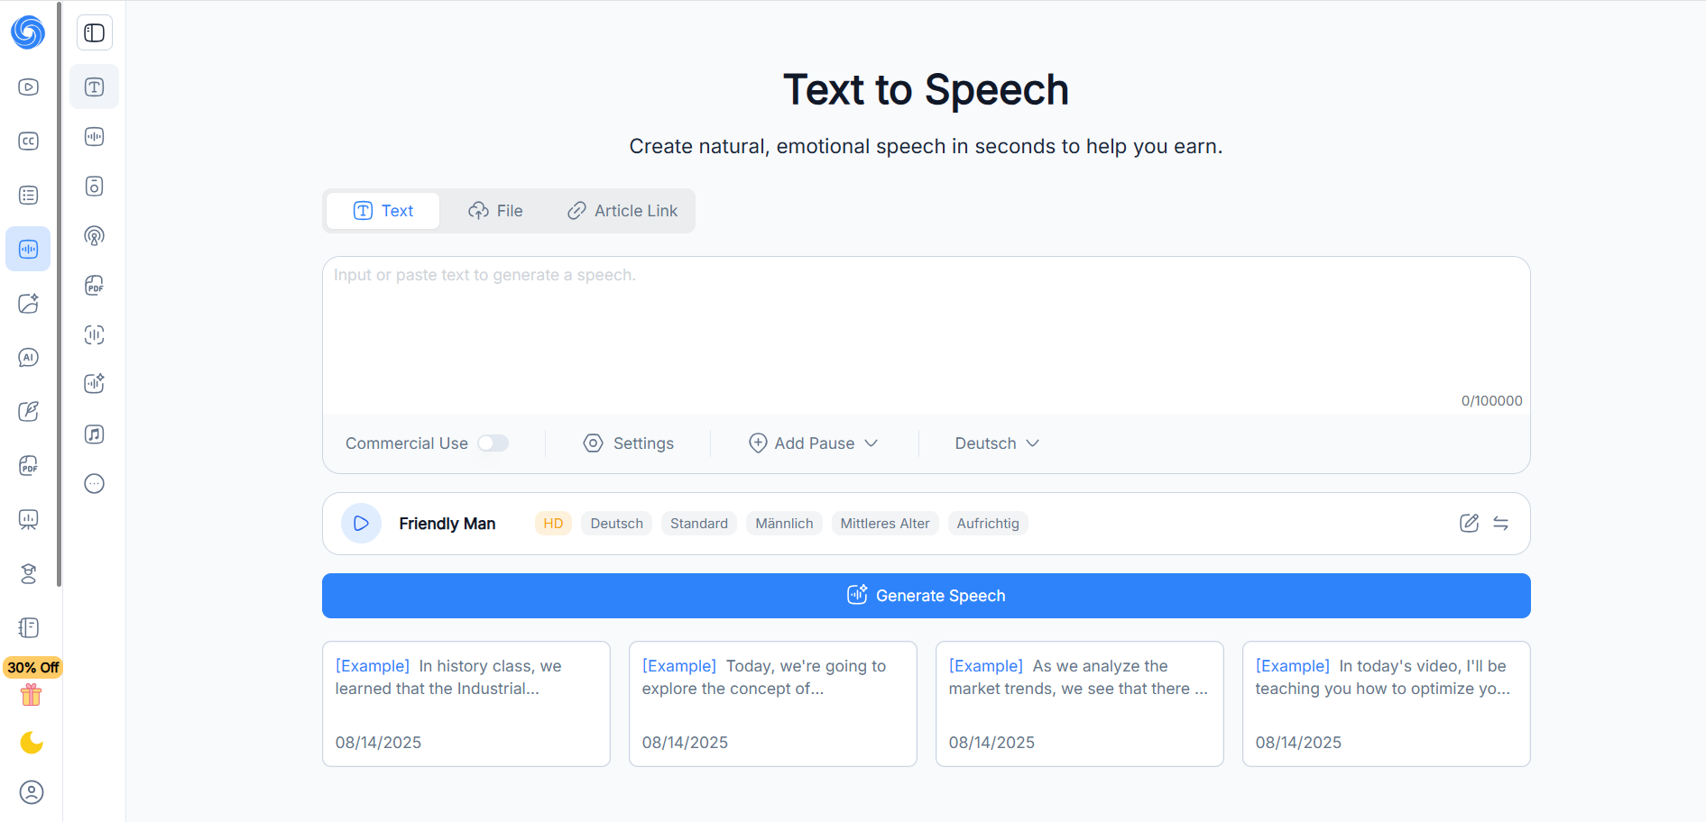This screenshot has height=822, width=1706.
Task: Click the blue swirl app logo
Action: pyautogui.click(x=28, y=32)
